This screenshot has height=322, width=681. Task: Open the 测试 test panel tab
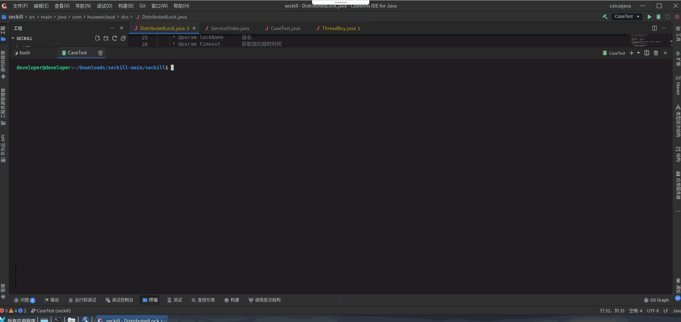175,300
